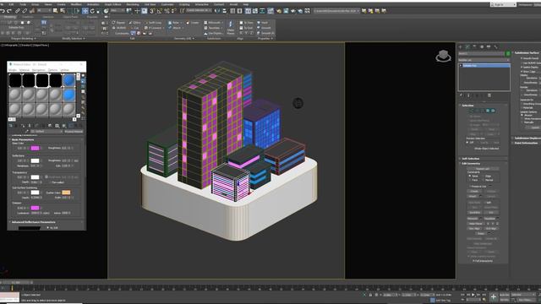Click the Physical Material type button

click(x=74, y=132)
